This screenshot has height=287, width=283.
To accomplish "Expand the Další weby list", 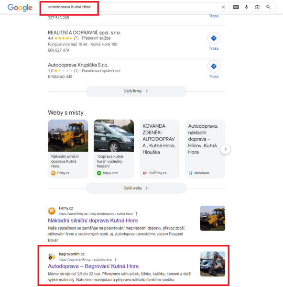I will 136,188.
